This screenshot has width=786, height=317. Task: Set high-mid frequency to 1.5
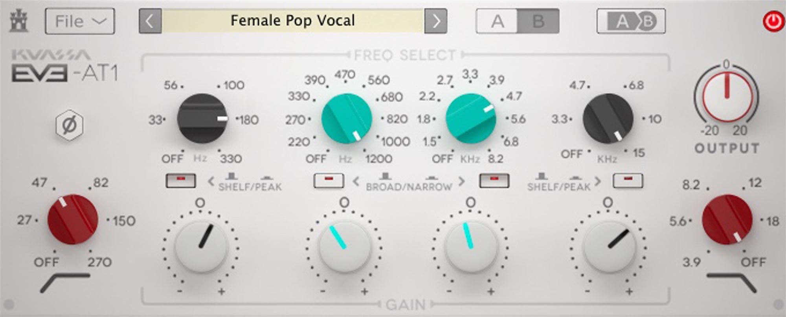pyautogui.click(x=430, y=141)
